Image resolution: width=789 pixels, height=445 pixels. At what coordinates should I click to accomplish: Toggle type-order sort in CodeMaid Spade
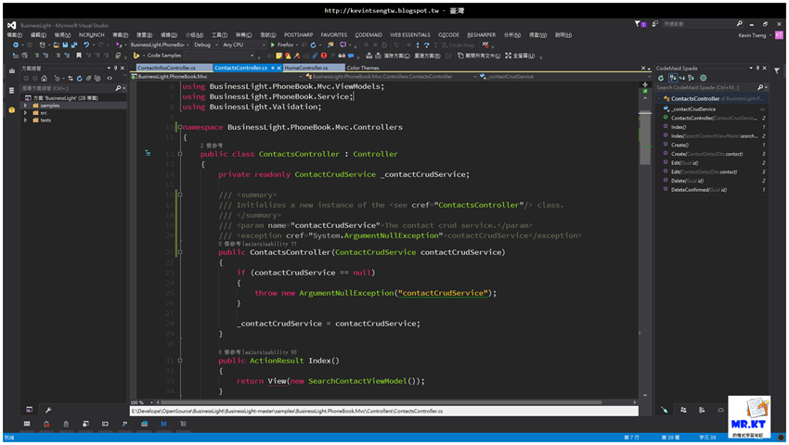point(692,78)
